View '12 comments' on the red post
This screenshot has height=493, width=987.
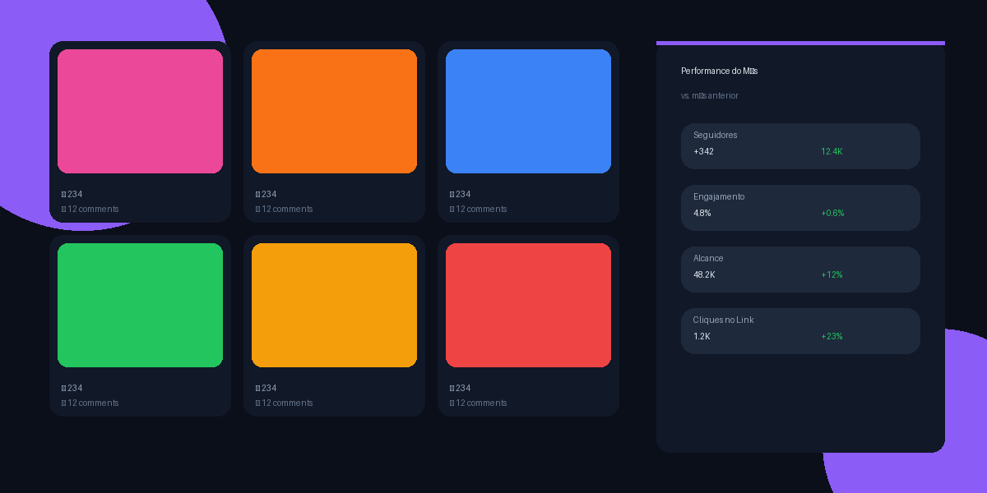[x=479, y=403]
